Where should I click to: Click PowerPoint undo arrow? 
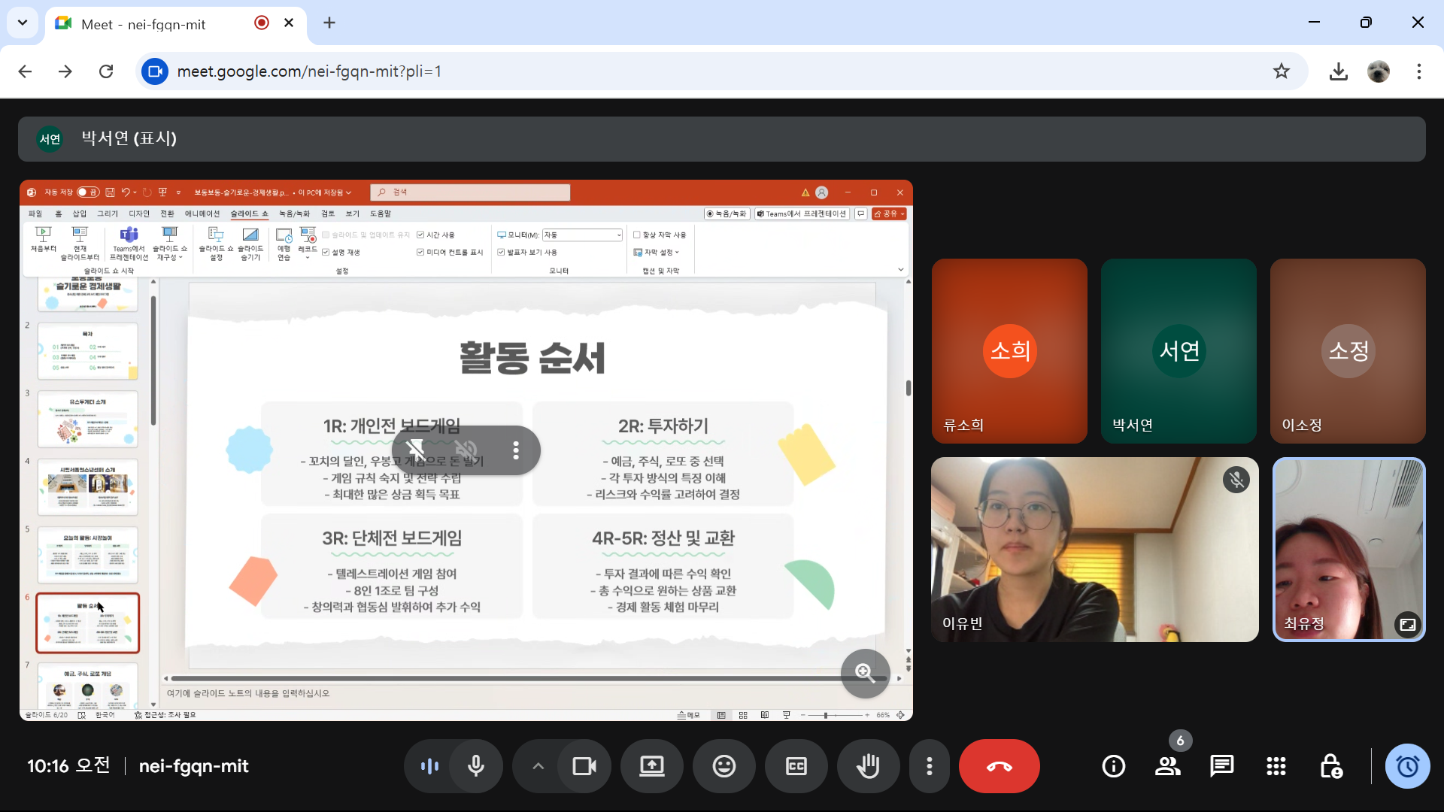(126, 192)
